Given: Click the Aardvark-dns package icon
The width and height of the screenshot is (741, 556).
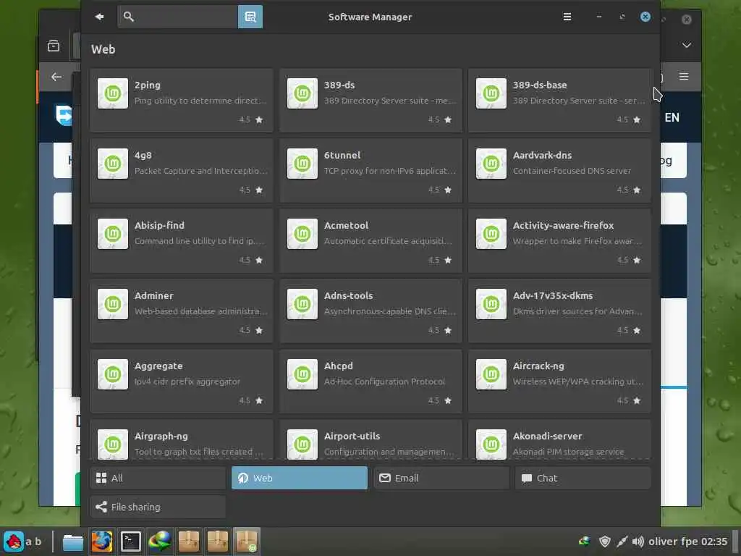Looking at the screenshot, I should pos(491,164).
